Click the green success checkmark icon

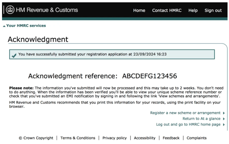[x=14, y=55]
